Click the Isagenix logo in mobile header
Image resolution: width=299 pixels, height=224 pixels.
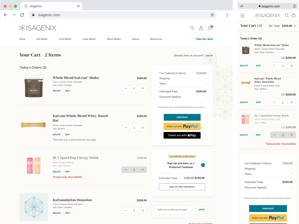point(267,15)
